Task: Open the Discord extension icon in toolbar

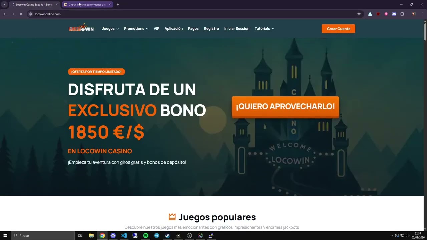Action: [394, 14]
